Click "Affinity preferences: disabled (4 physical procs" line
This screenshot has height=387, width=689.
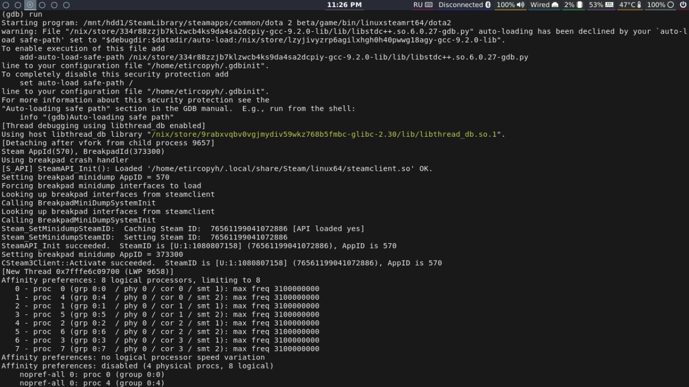pos(137,367)
